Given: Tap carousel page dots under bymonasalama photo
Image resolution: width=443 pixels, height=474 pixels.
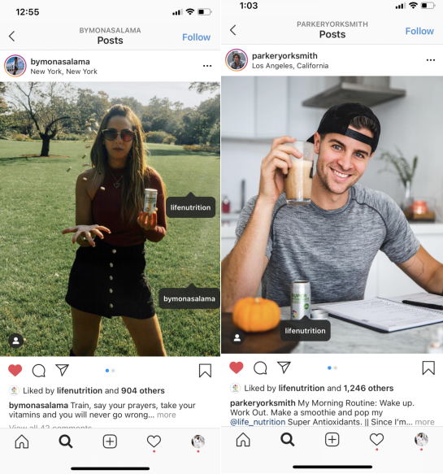Looking at the screenshot, I should (x=110, y=370).
